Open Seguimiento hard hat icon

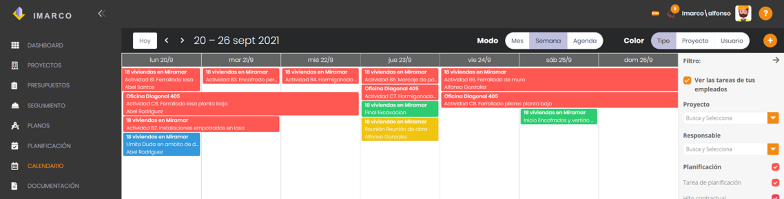click(x=15, y=105)
